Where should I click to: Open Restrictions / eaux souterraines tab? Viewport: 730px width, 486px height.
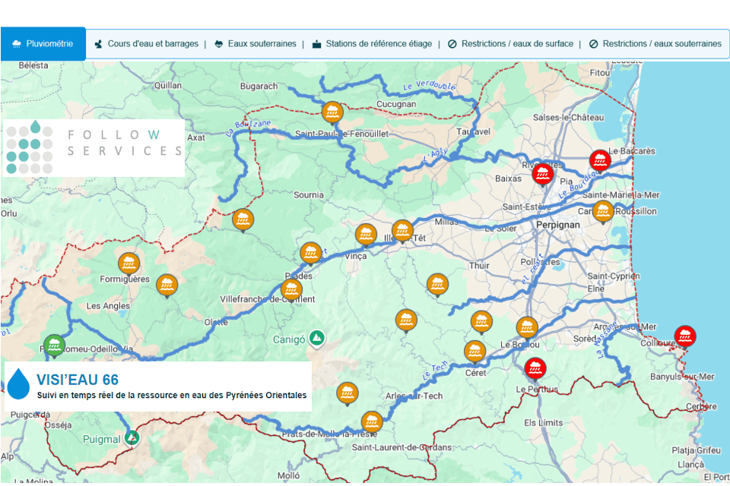click(x=655, y=44)
